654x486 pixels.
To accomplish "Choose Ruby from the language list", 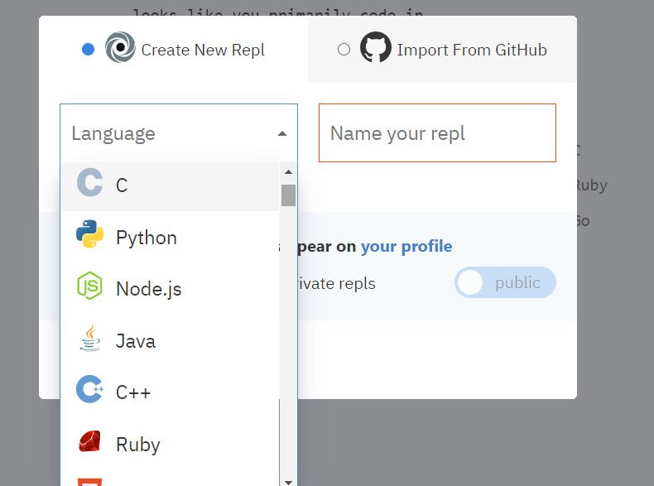I will tap(170, 445).
